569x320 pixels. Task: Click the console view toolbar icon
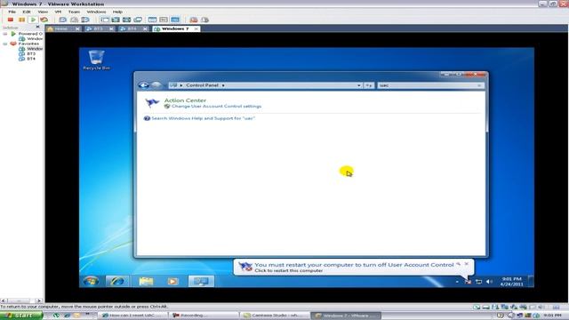pyautogui.click(x=175, y=20)
